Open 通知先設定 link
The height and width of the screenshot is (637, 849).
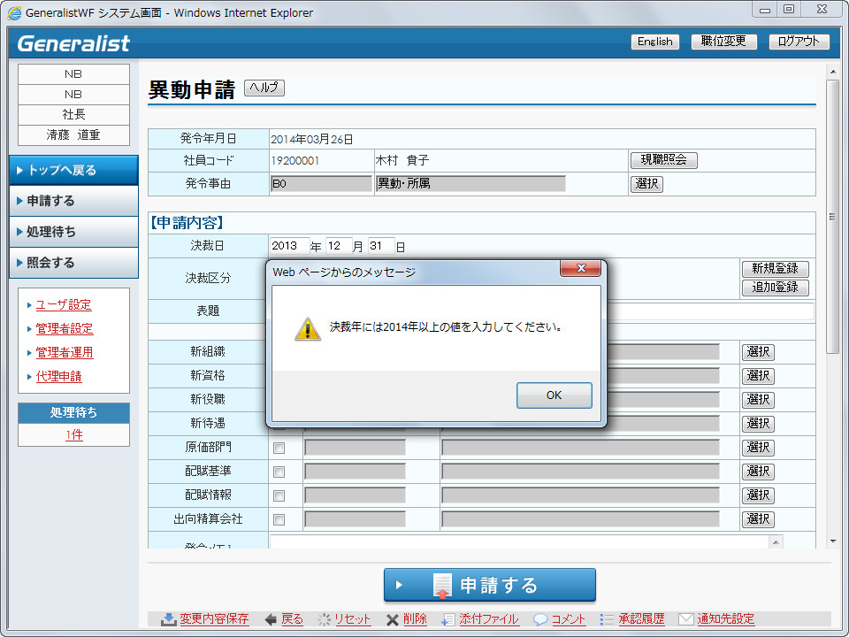[x=725, y=619]
